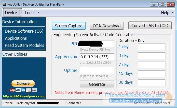Click the Hexa Device PIN No. hint
This screenshot has width=177, height=108.
[x=96, y=50]
